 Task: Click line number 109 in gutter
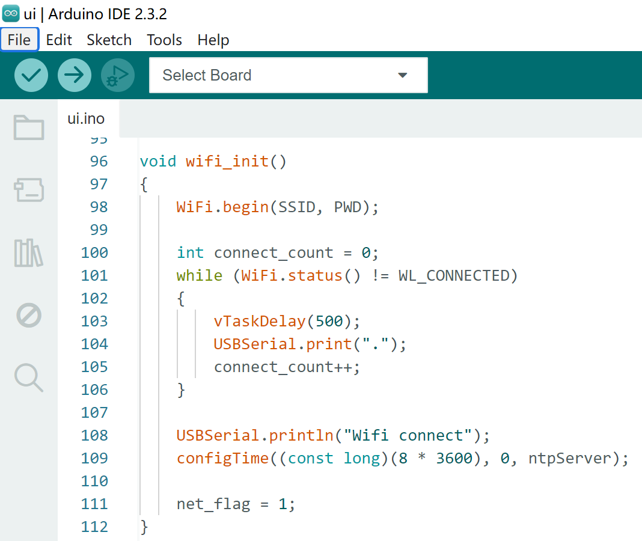point(94,458)
